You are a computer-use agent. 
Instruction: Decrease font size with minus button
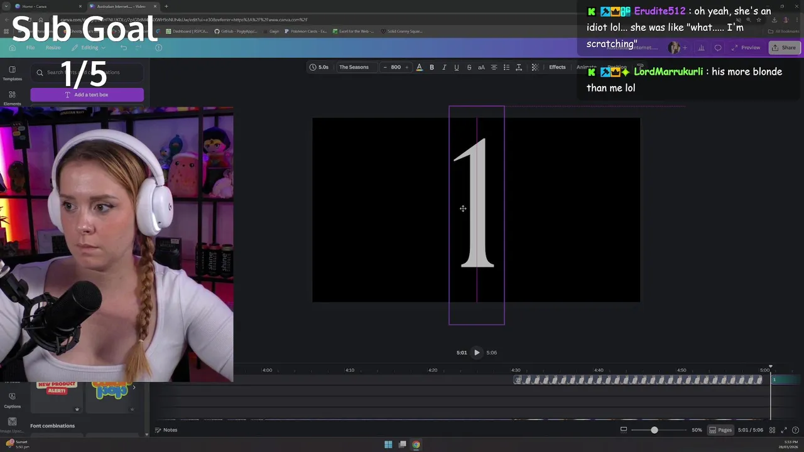coord(385,67)
